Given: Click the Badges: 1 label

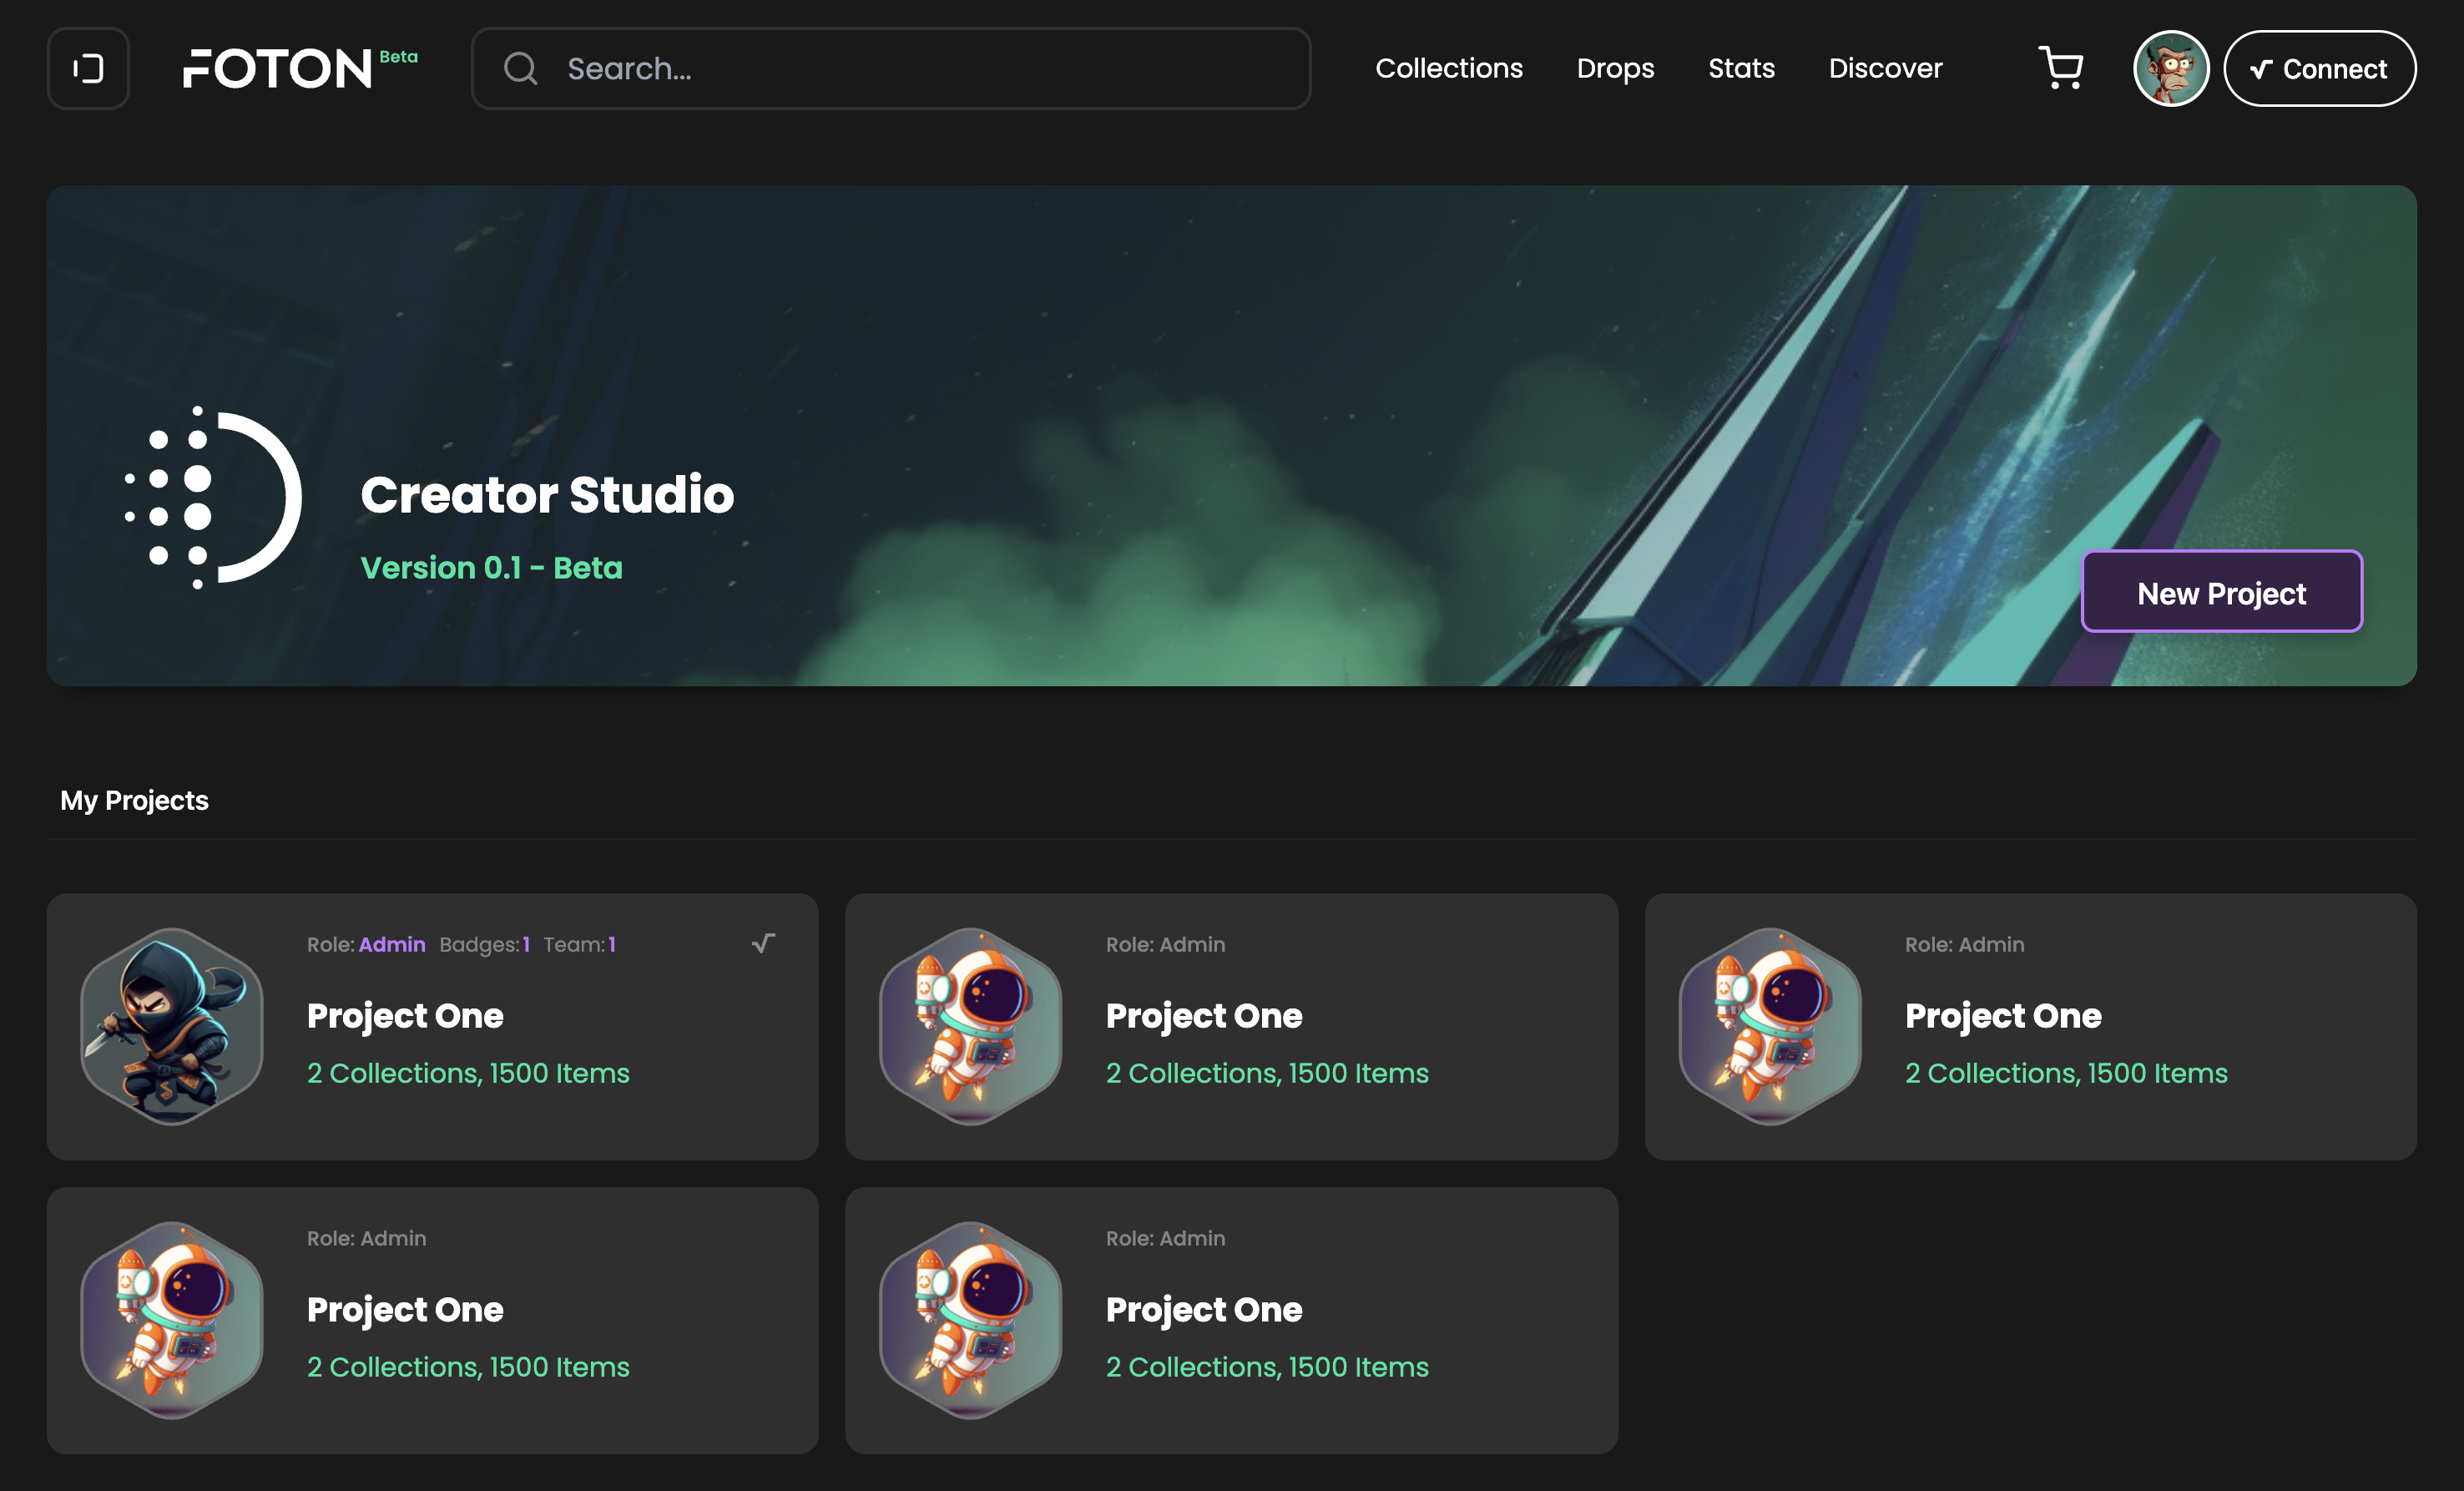Looking at the screenshot, I should pos(485,944).
